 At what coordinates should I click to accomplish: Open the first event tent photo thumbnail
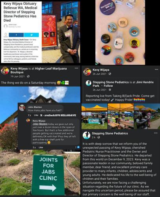[94, 116]
